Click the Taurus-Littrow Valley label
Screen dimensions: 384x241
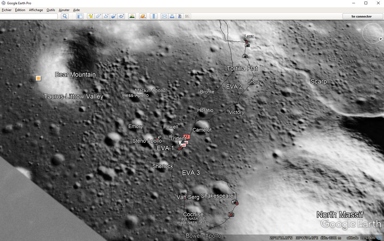click(73, 96)
